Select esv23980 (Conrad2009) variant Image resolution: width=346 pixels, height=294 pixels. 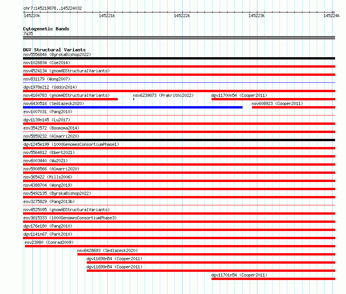pyautogui.click(x=49, y=242)
